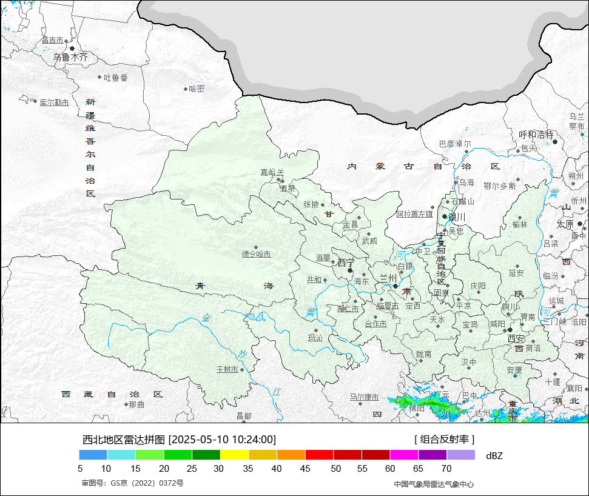Click the 兰州 city label

coord(388,278)
